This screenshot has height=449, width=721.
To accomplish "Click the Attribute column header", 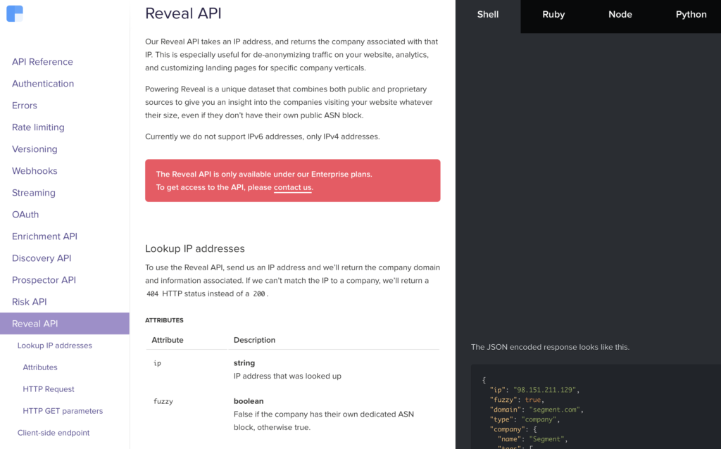I will click(168, 340).
